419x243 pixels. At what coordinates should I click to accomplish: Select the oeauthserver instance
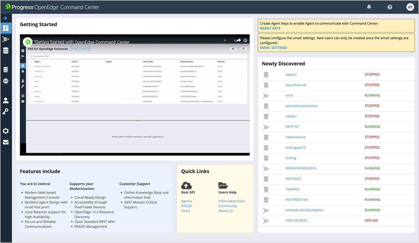(x=296, y=85)
